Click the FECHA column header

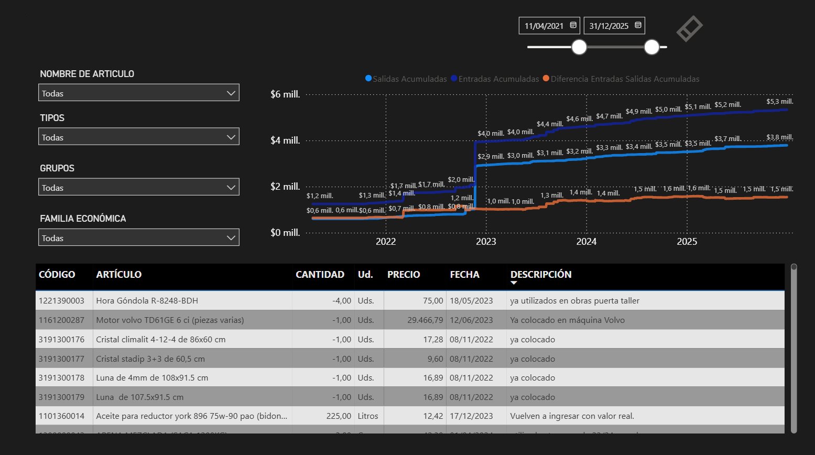click(x=464, y=275)
